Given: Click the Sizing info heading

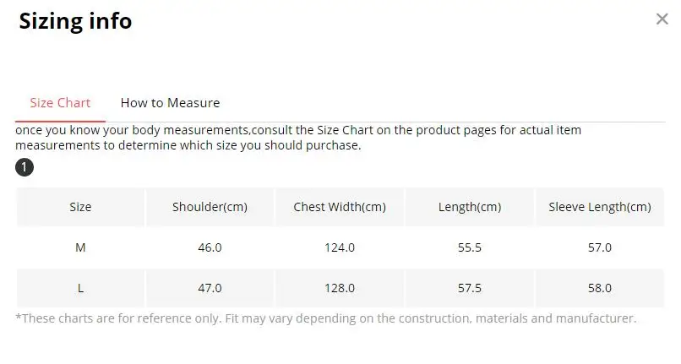Looking at the screenshot, I should point(75,21).
